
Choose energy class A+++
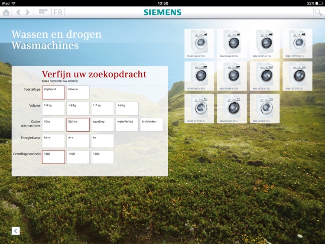[x=53, y=141]
